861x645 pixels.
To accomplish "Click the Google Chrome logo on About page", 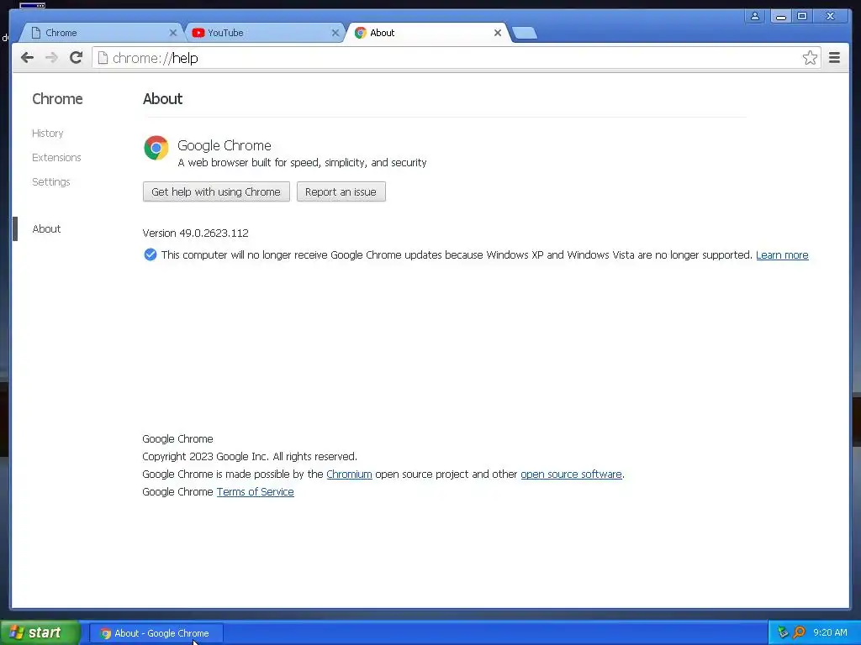I will click(x=156, y=148).
